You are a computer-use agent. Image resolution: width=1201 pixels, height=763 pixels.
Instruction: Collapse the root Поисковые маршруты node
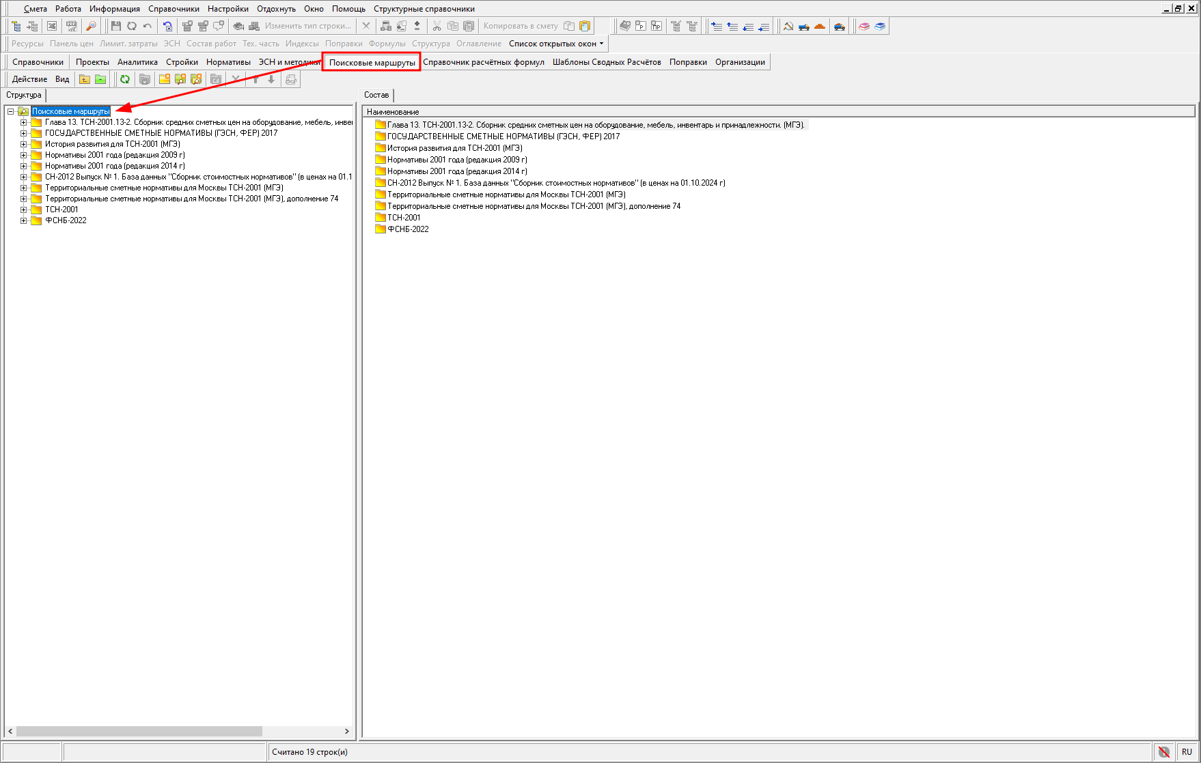(10, 111)
